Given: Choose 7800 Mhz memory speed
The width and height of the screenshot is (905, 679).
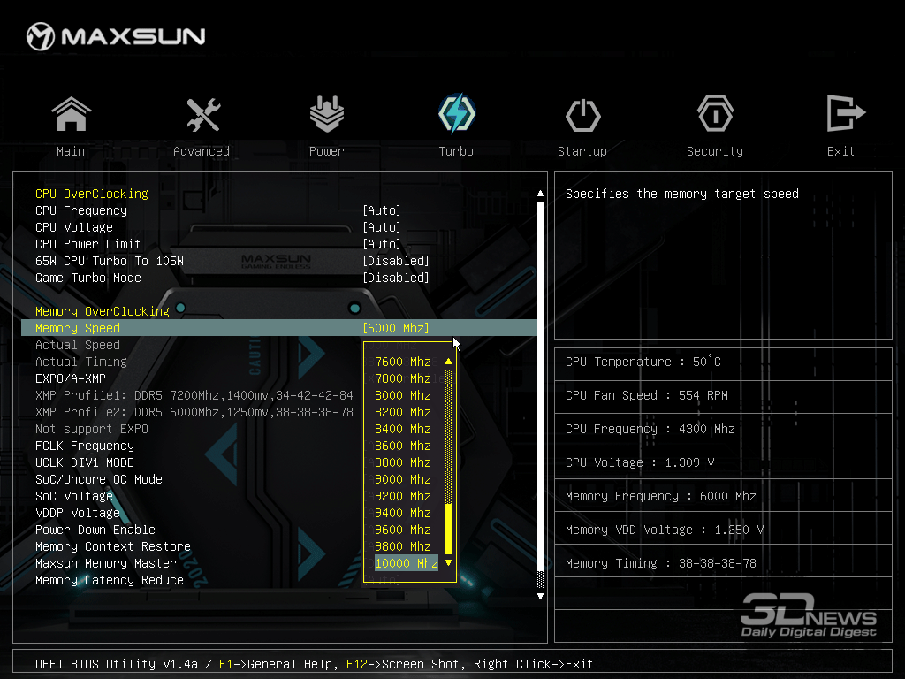Looking at the screenshot, I should [x=403, y=378].
